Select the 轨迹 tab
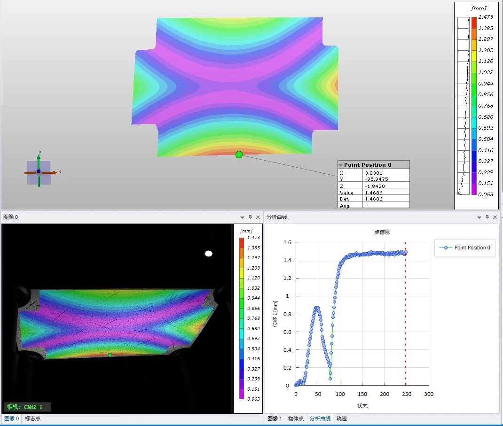Viewport: 503px width, 426px height. pyautogui.click(x=342, y=418)
